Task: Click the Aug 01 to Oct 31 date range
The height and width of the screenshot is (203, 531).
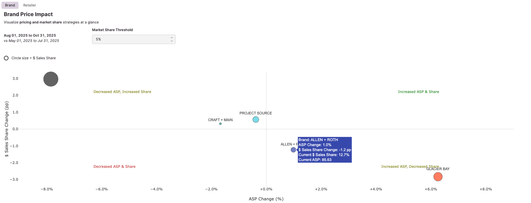Action: 30,35
